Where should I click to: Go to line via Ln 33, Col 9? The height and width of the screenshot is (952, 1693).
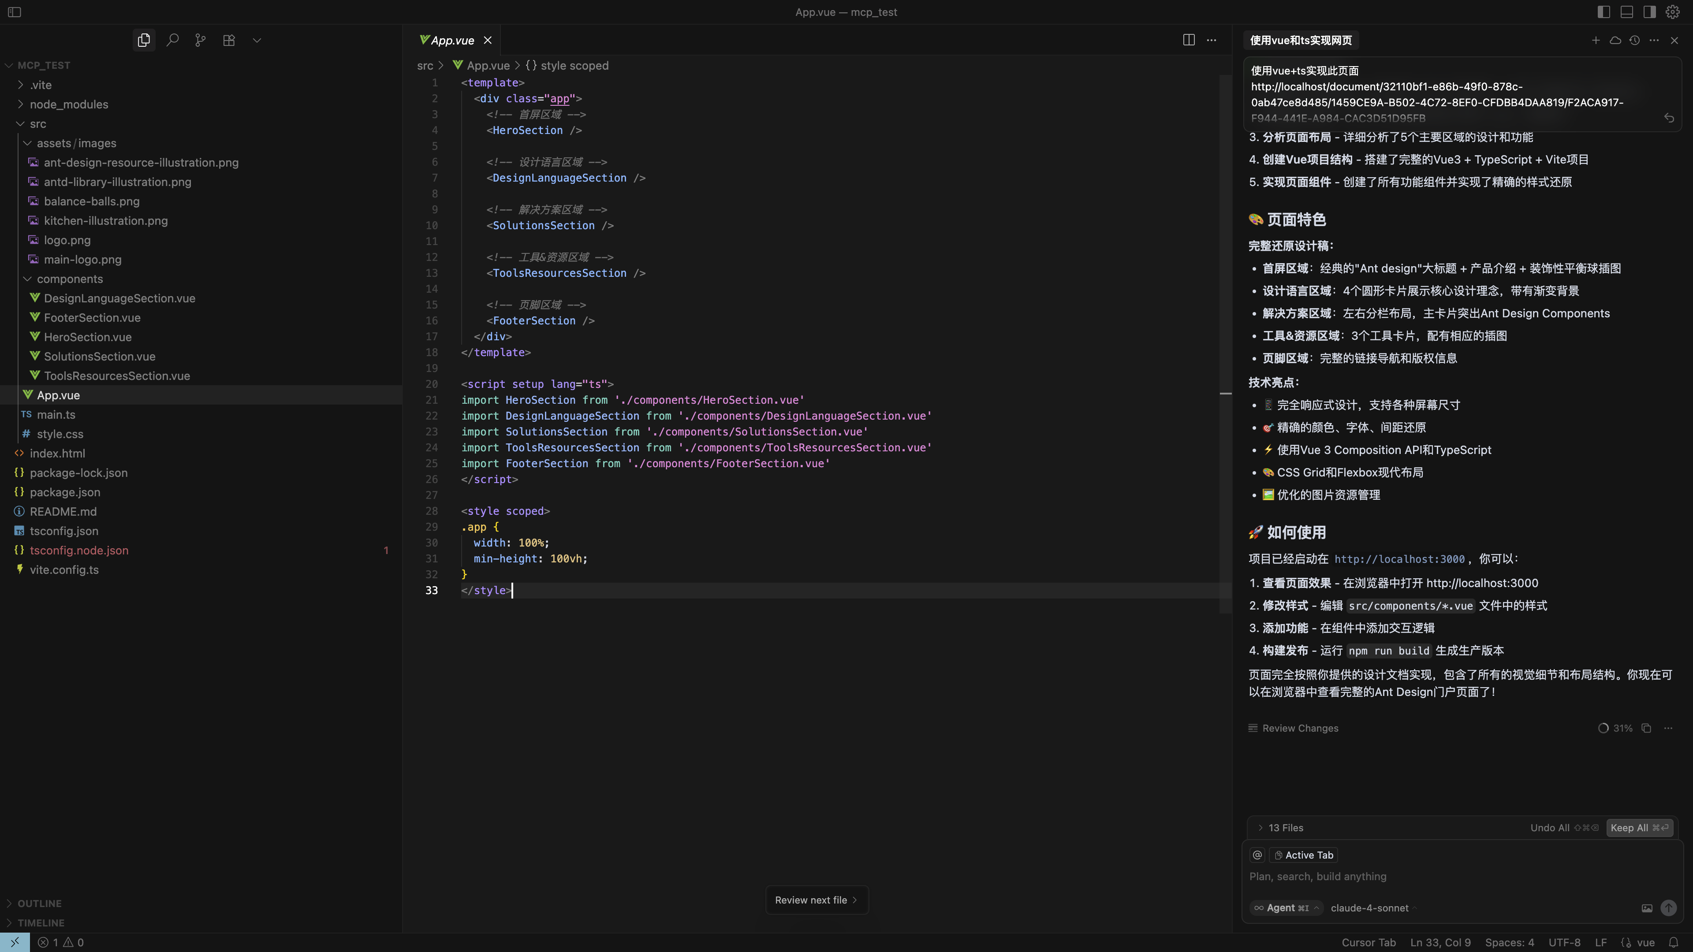click(1440, 942)
